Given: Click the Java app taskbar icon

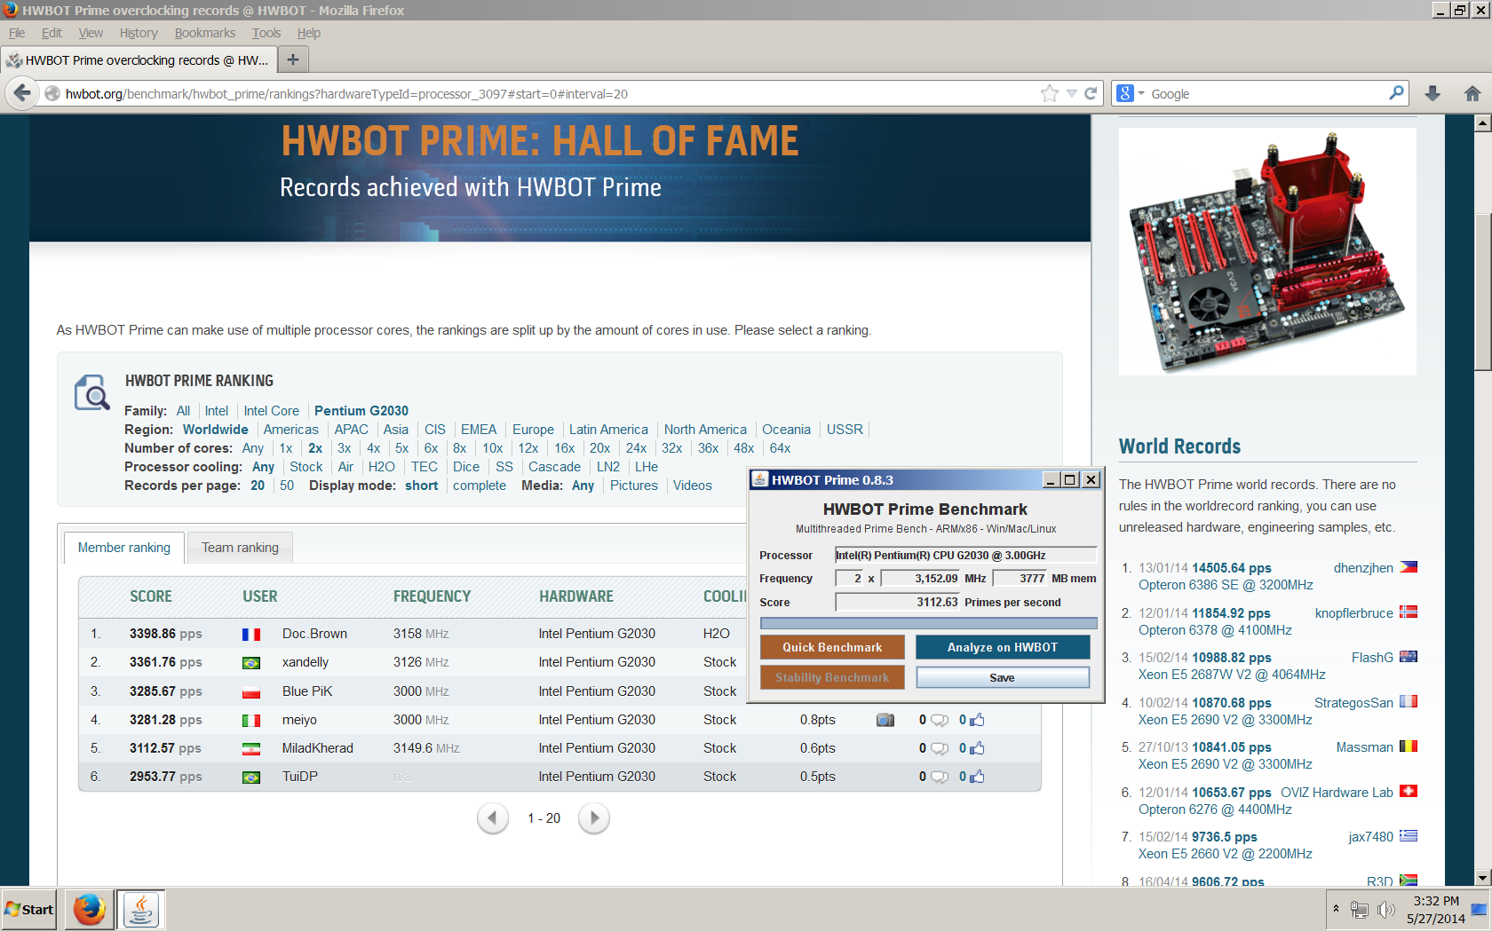Looking at the screenshot, I should pos(140,910).
